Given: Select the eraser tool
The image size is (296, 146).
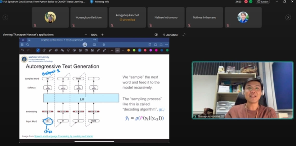Looking at the screenshot, I should point(44,50).
